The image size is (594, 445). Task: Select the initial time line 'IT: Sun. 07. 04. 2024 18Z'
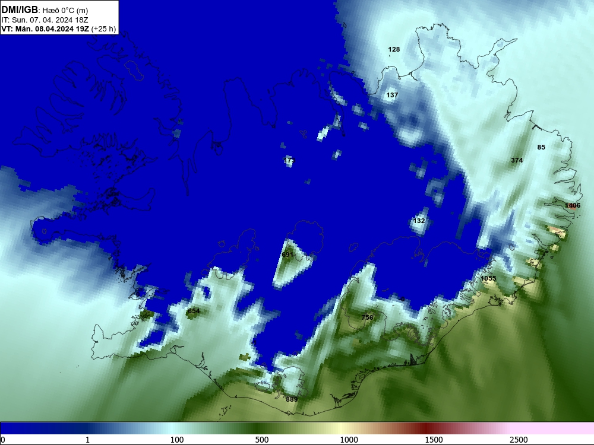[45, 20]
